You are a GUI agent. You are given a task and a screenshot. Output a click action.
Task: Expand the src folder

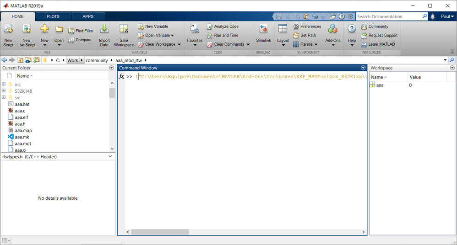tap(4, 97)
